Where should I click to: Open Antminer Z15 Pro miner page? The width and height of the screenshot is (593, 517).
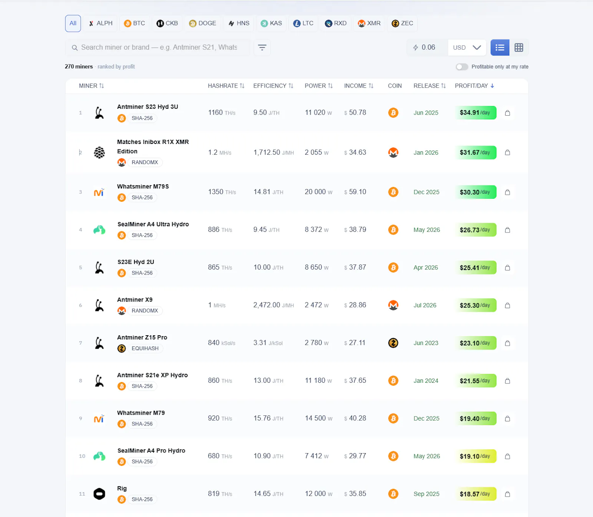tap(142, 337)
